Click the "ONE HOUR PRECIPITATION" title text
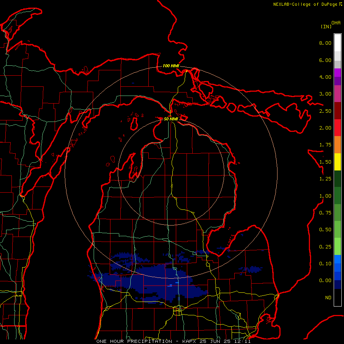Screen dimensions: 344x344 click(x=134, y=341)
